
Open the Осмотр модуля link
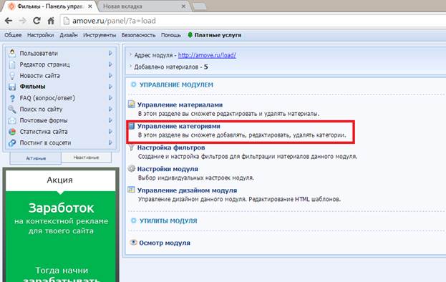[165, 243]
